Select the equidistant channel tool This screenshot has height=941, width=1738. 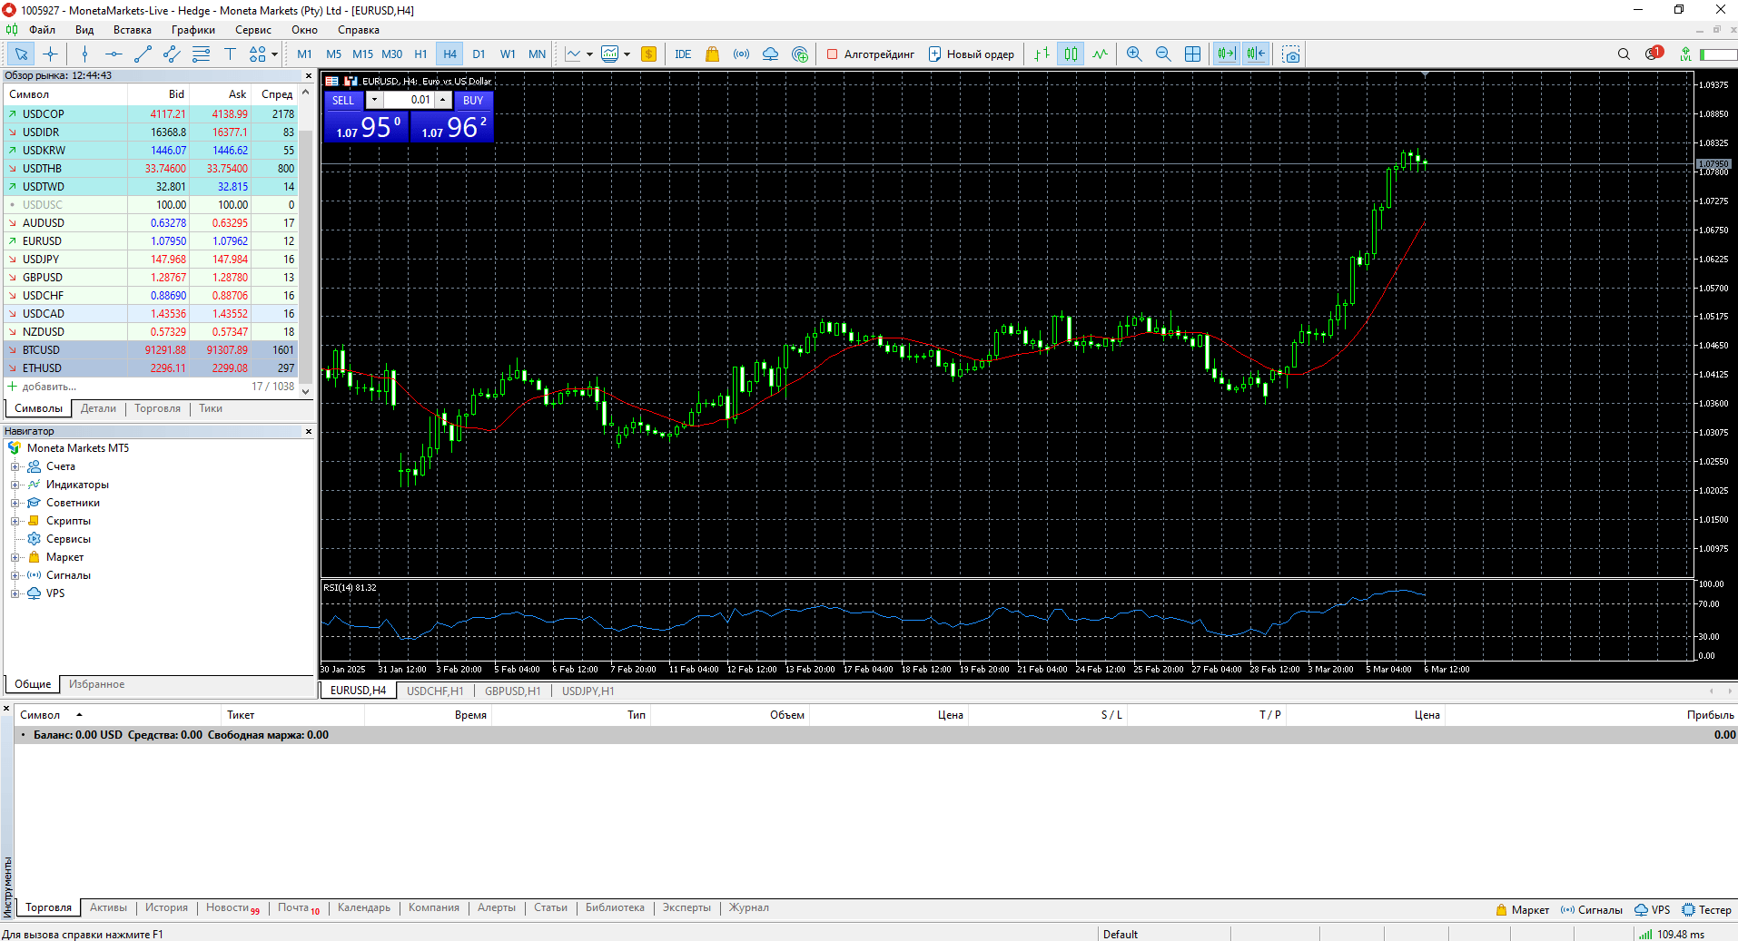click(172, 54)
